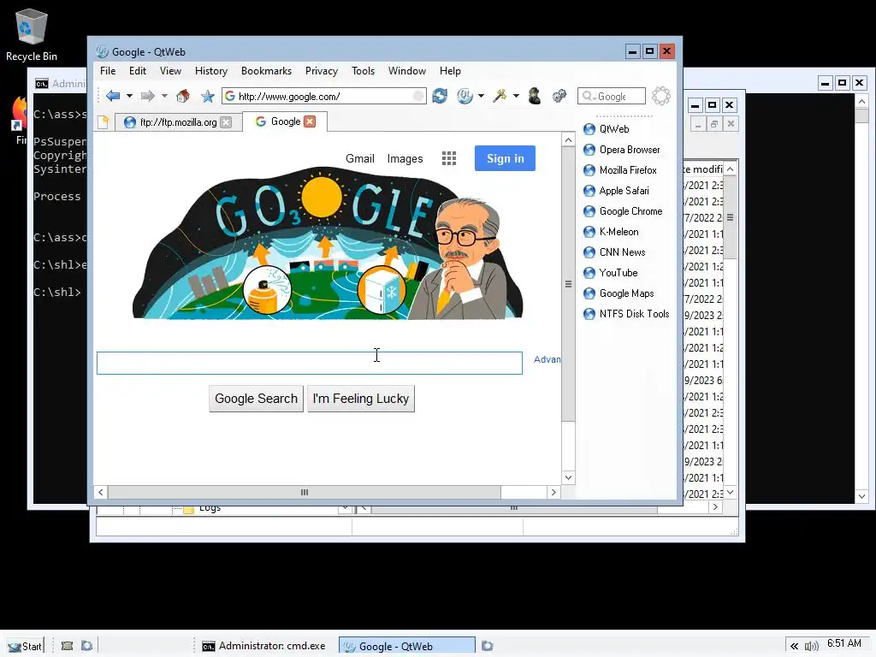Open the forward history dropdown arrow
The height and width of the screenshot is (657, 876).
coord(164,96)
